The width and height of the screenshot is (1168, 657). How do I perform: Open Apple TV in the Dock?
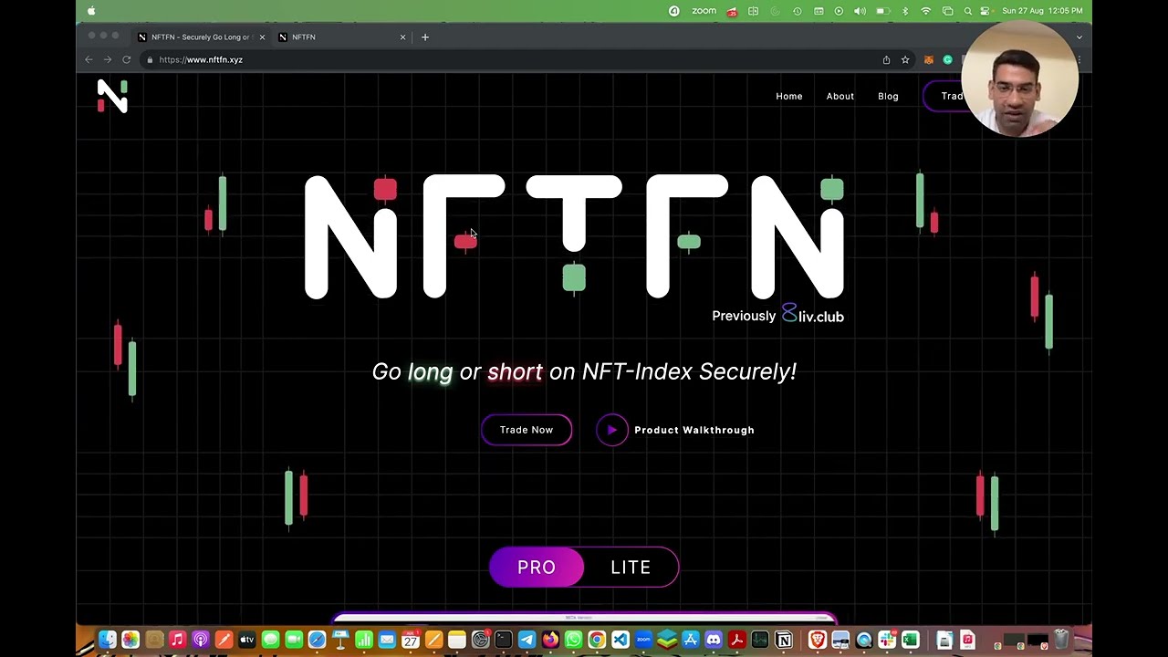(x=247, y=640)
